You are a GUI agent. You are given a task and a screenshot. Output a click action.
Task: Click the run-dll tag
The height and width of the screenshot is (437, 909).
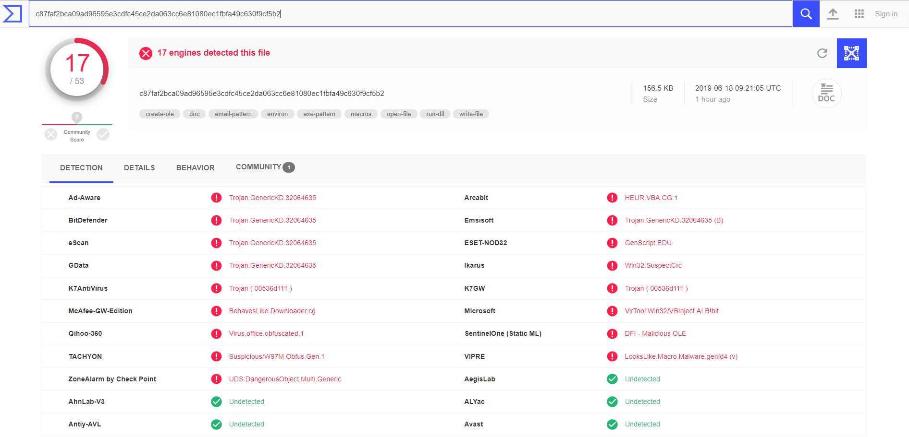(435, 114)
